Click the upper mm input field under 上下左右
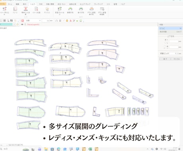 pos(173,41)
